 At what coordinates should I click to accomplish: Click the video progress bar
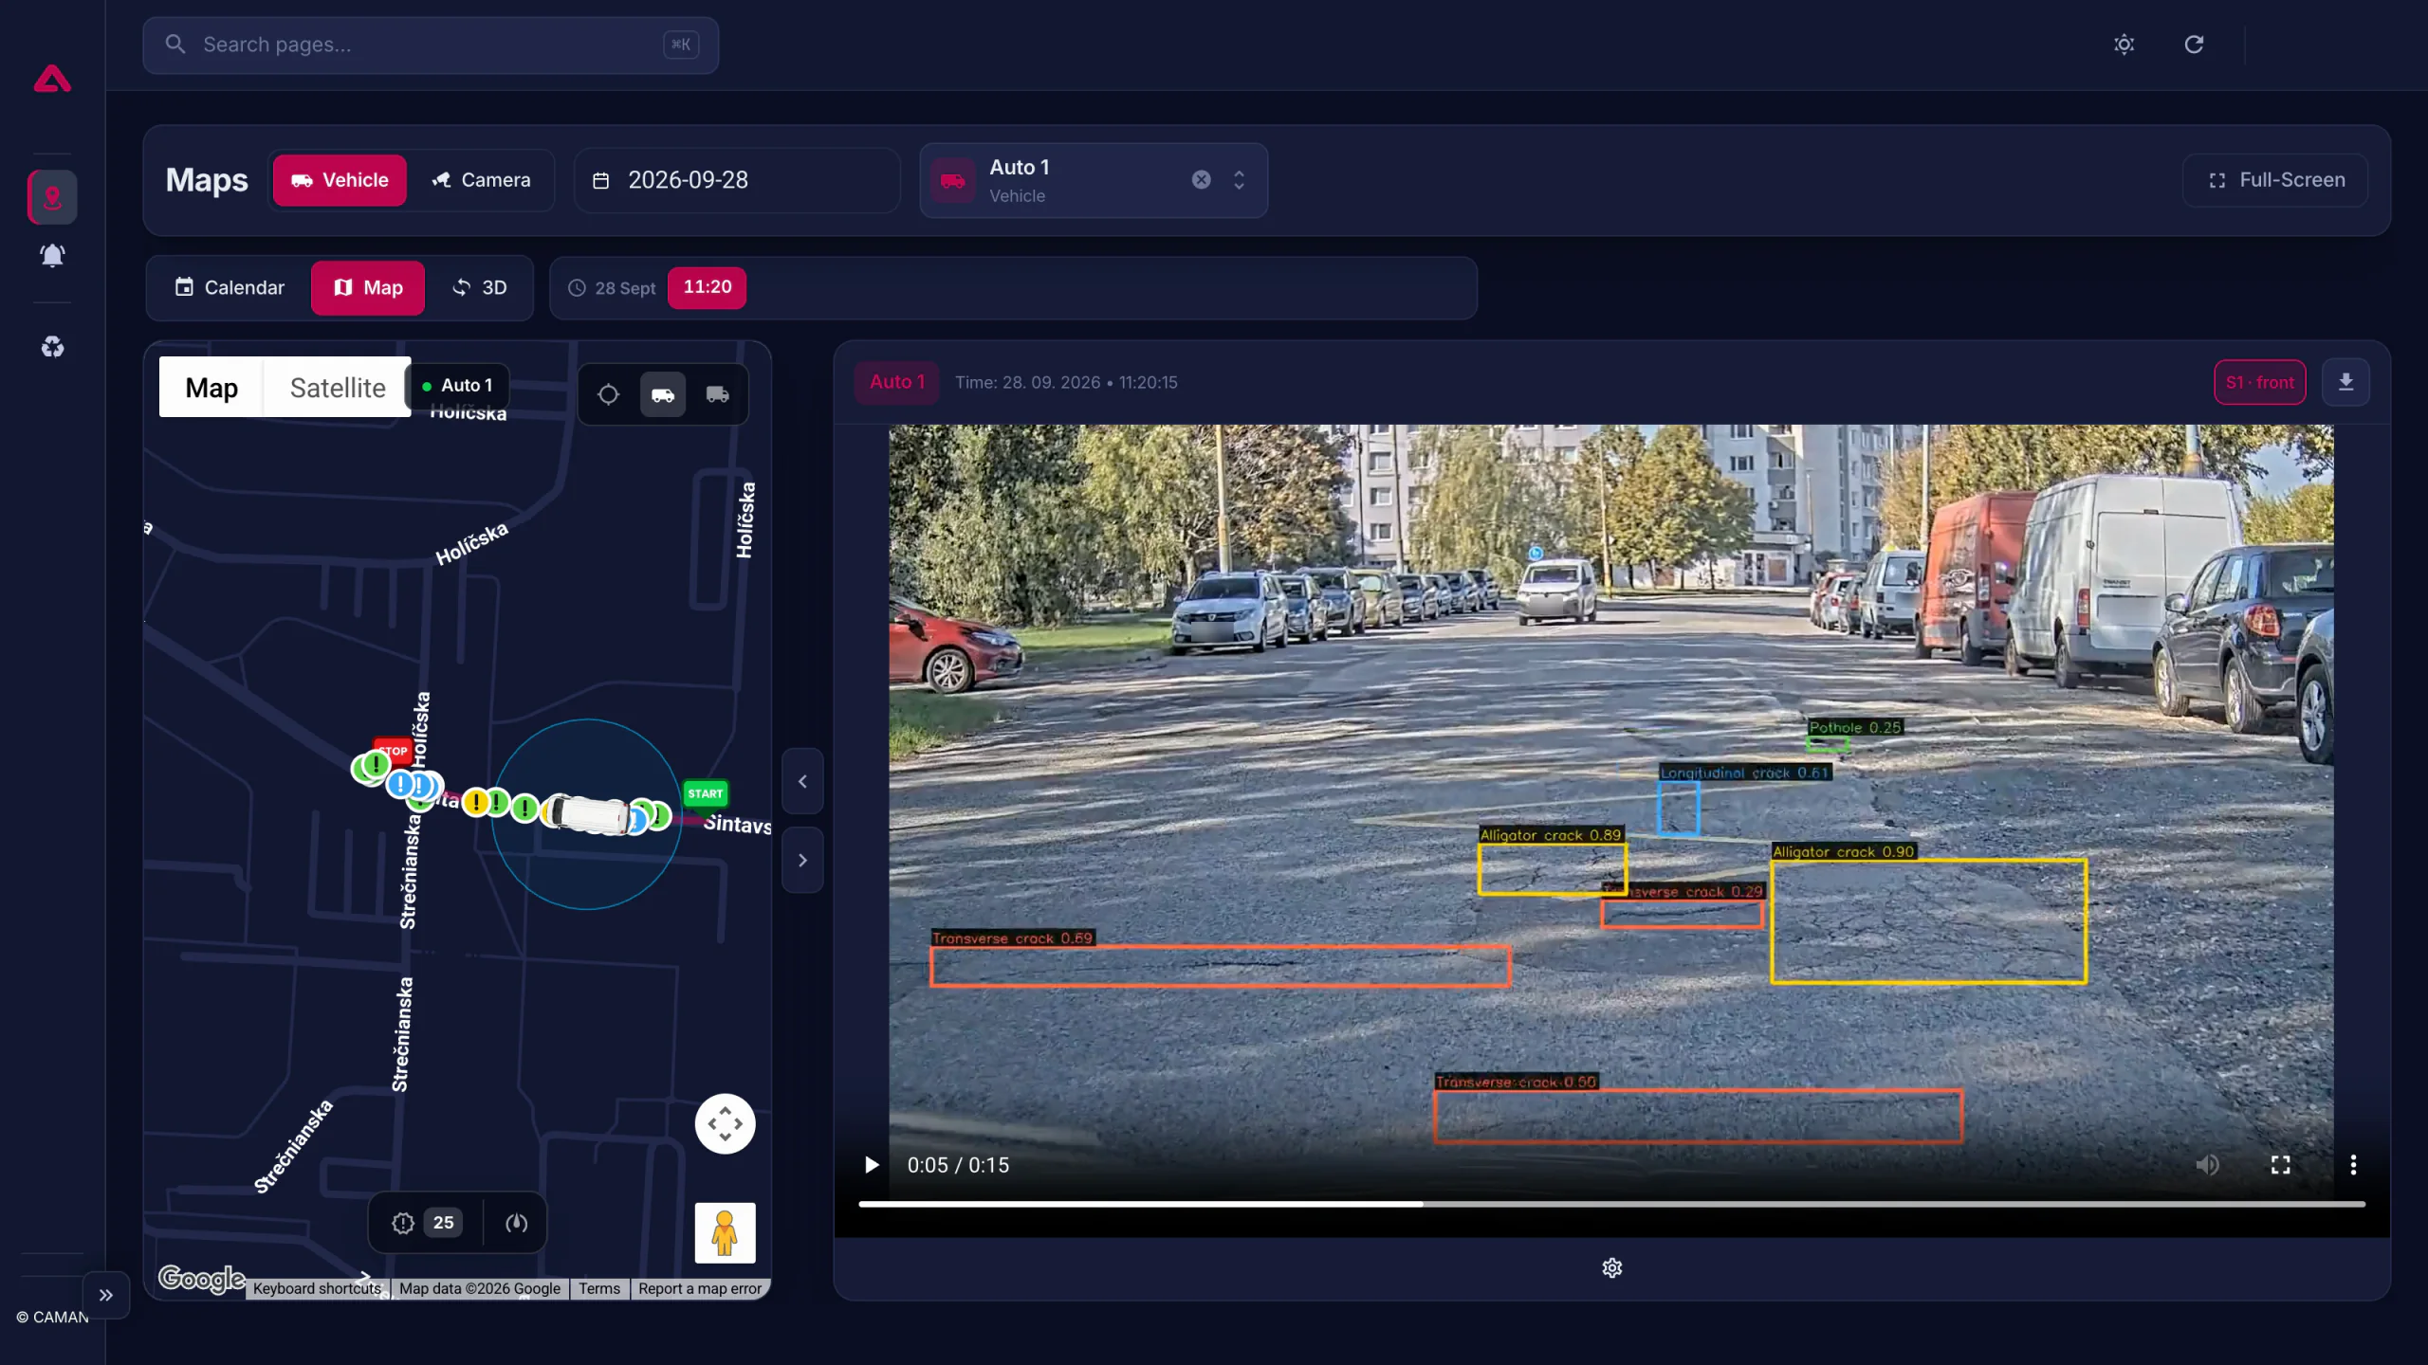point(1611,1204)
